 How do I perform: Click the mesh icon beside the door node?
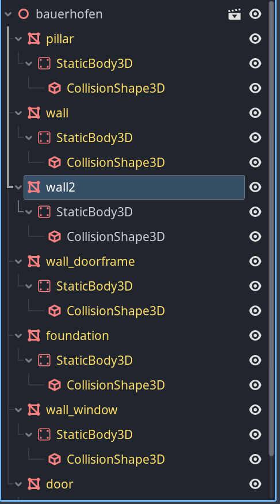34,484
